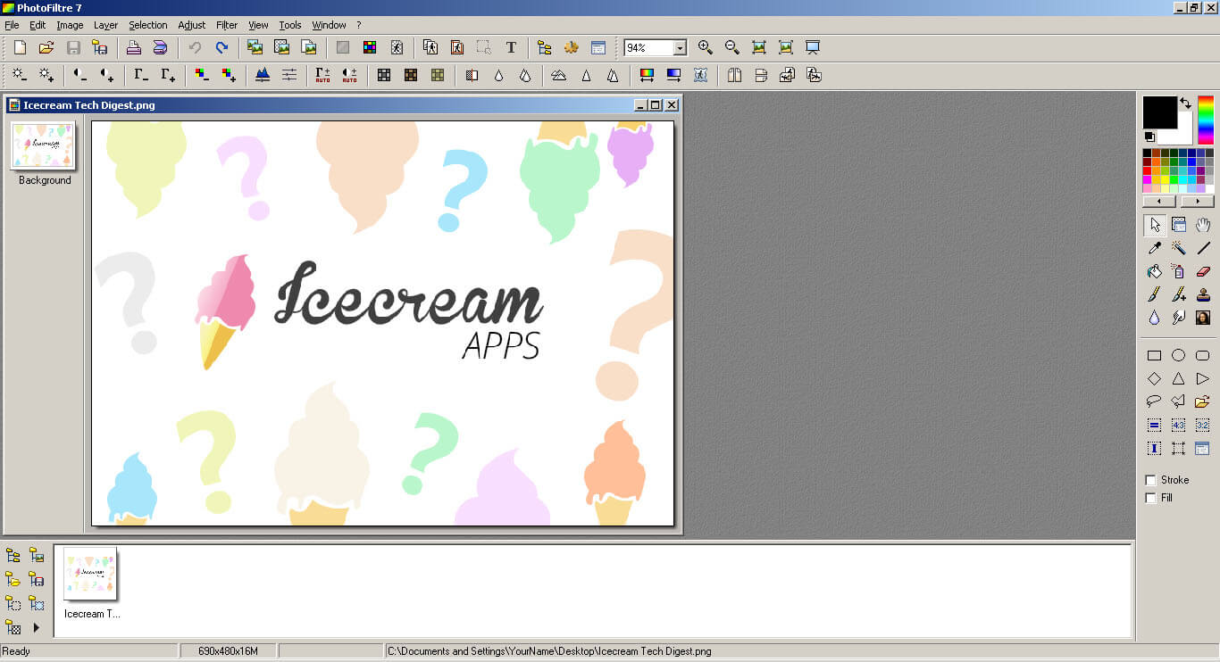
Task: Click the Load selection folder icon
Action: 1203,401
